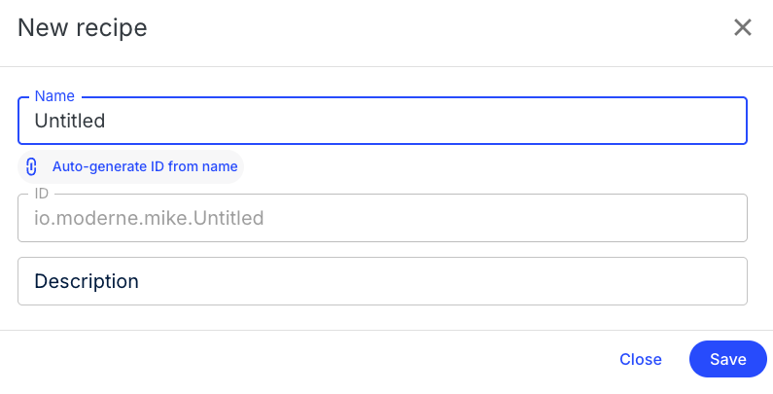Toggle Auto-generate ID from name
Screen dimensions: 773x394
click(130, 166)
